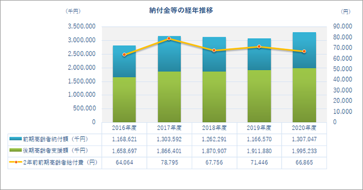Screen dimensions: 363x190
Task: Select the table cell 67,756
Action: pos(215,163)
